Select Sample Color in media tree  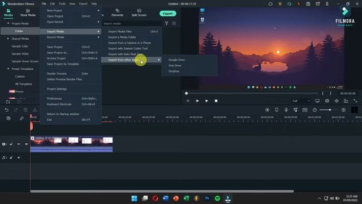coord(20,46)
